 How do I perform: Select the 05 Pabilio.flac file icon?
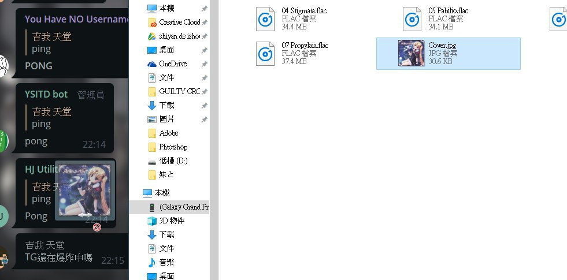412,19
